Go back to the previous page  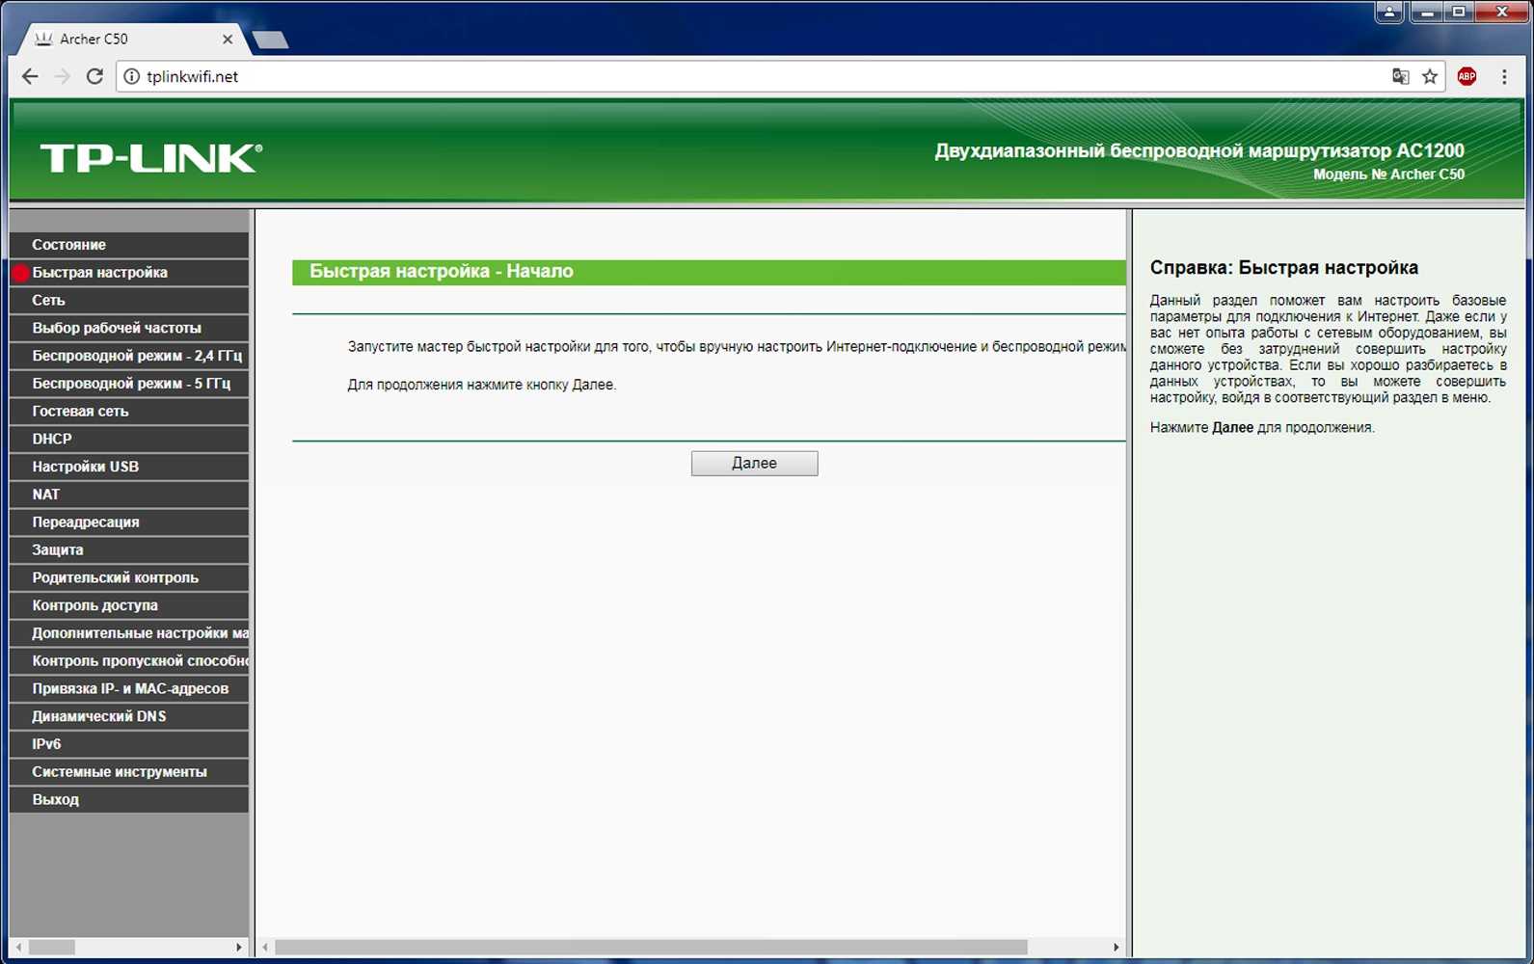(30, 76)
